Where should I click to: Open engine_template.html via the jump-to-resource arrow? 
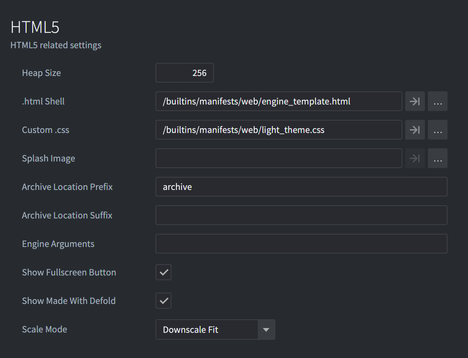point(415,101)
